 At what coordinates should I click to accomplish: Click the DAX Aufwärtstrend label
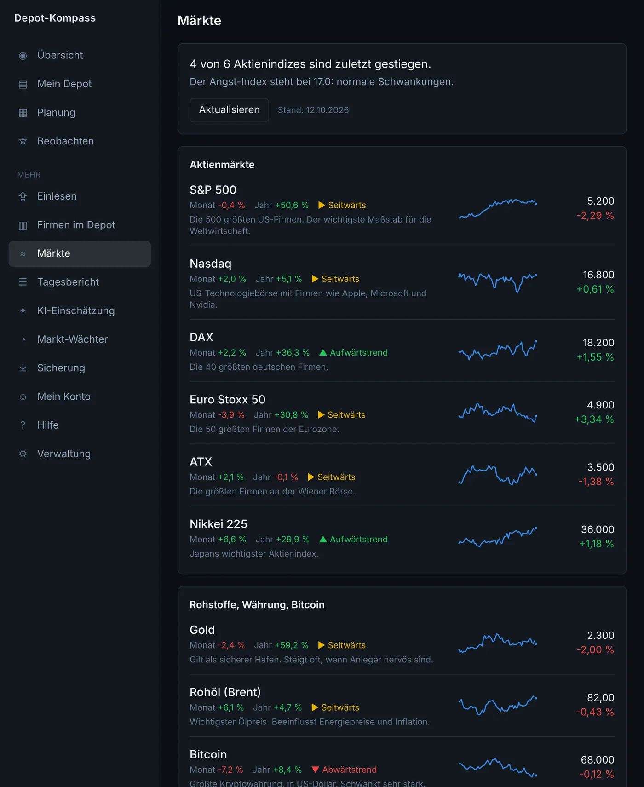click(353, 352)
